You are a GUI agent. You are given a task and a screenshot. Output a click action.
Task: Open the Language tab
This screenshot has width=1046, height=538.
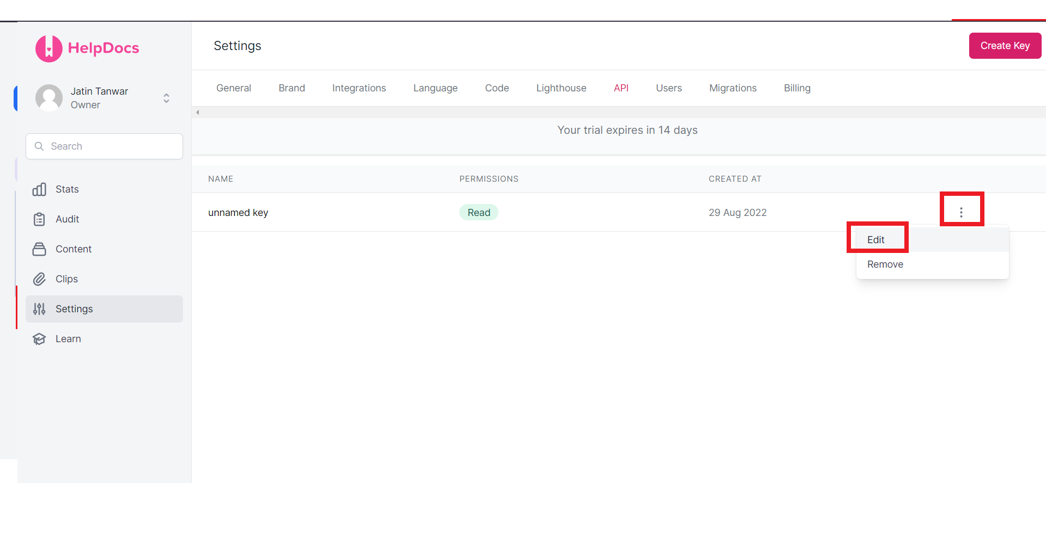click(x=435, y=88)
